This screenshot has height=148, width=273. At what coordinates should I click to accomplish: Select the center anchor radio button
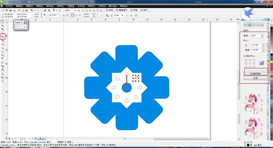[250, 64]
